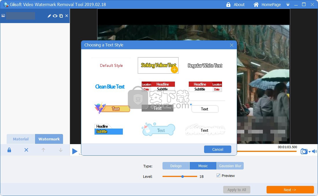Viewport: 318px width, 196px height.
Task: Choose the gray bar Text style
Action: (x=157, y=108)
